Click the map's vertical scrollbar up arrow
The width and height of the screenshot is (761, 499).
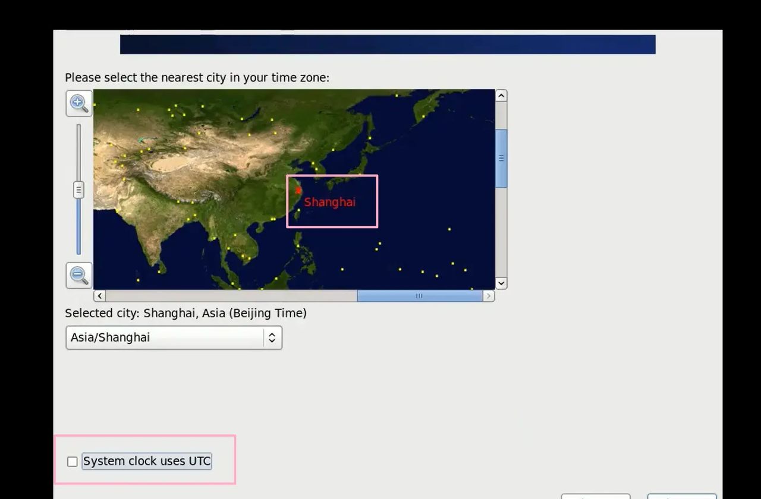(501, 96)
